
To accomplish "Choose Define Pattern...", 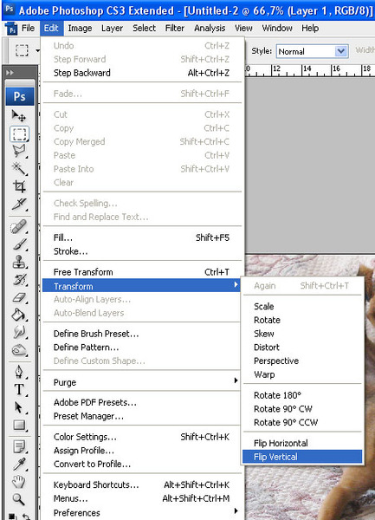I will (142, 348).
